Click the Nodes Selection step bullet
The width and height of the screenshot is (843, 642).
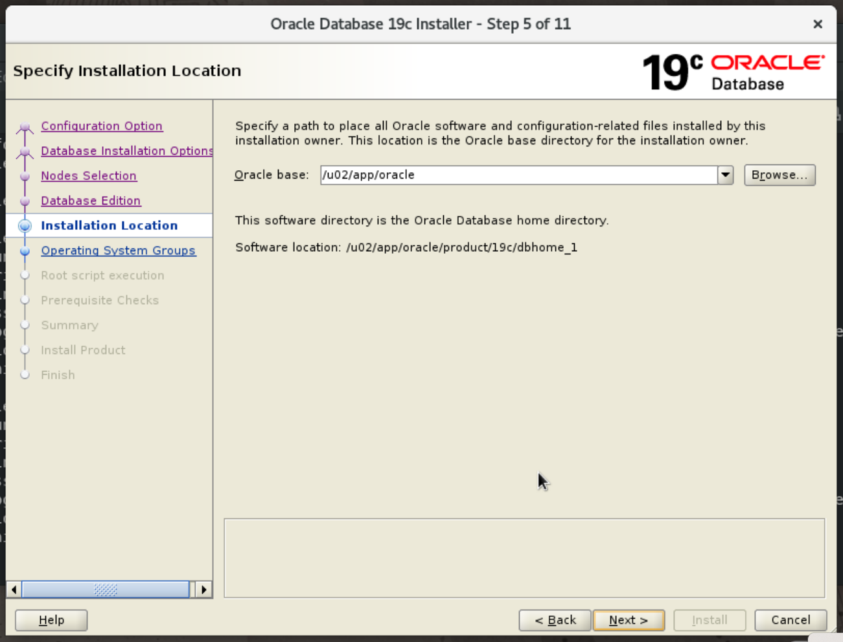[x=25, y=176]
